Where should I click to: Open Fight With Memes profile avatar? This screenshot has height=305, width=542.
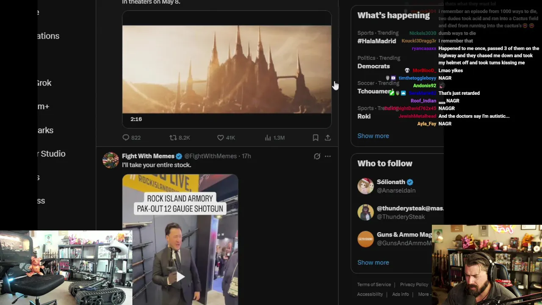click(x=111, y=160)
